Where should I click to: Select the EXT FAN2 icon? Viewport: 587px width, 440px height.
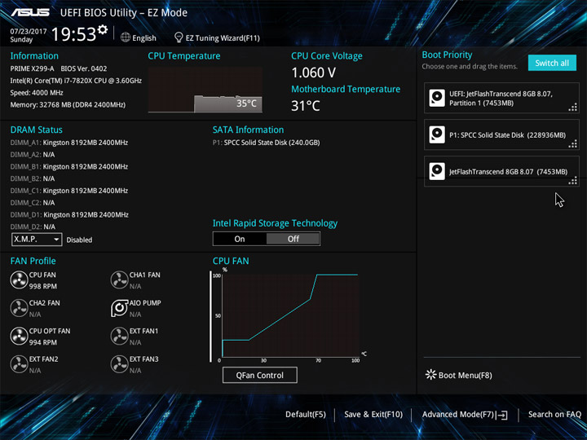coord(19,364)
